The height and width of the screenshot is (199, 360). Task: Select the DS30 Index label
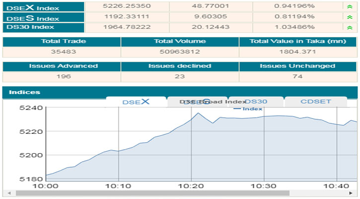30,27
